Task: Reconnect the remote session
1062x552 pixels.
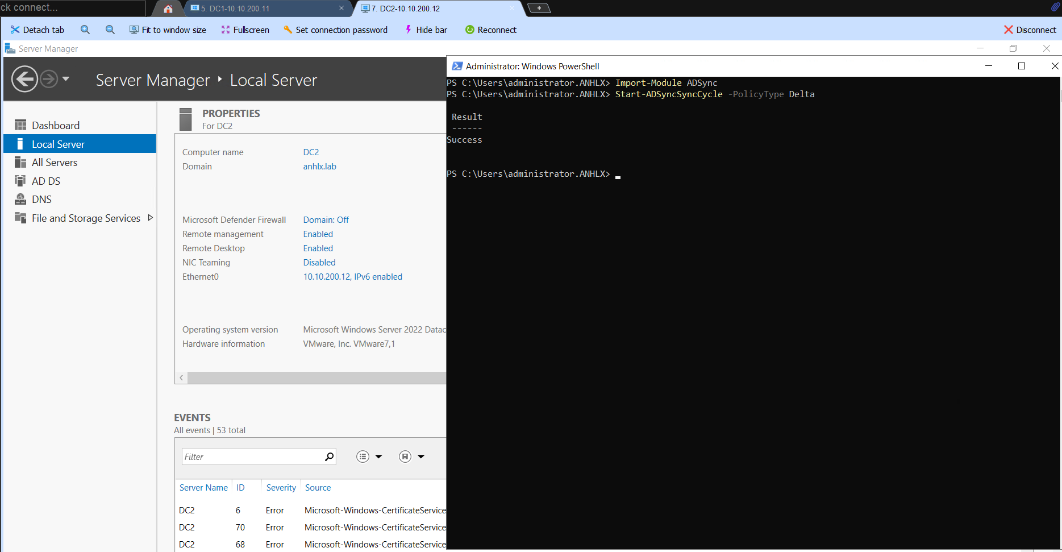Action: pos(491,30)
